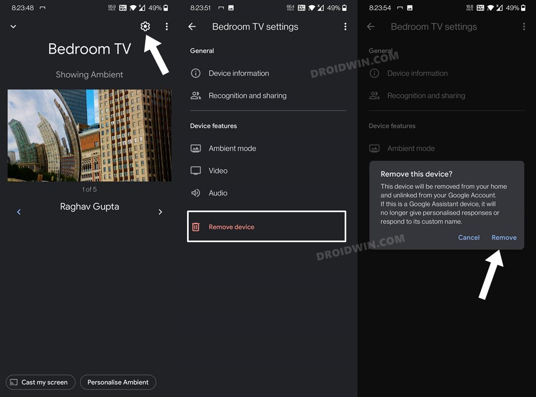Screen dimensions: 536x397
Task: Confirm removal by tapping Remove
Action: 504,237
